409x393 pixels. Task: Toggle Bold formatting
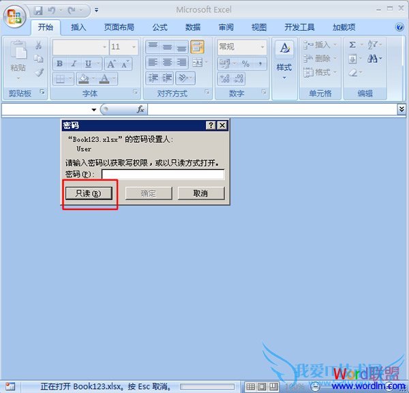pos(59,63)
